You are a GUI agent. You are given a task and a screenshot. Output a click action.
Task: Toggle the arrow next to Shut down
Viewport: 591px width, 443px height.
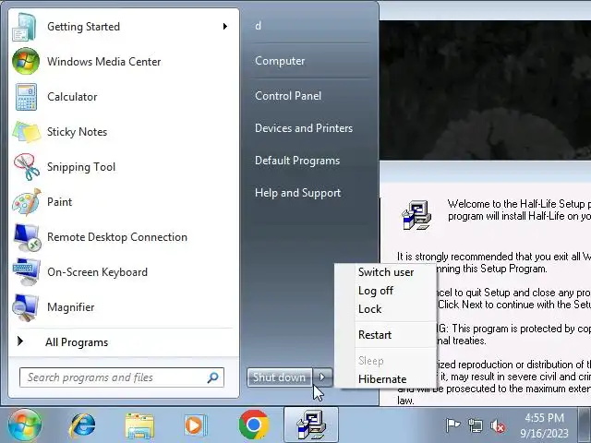pos(322,377)
